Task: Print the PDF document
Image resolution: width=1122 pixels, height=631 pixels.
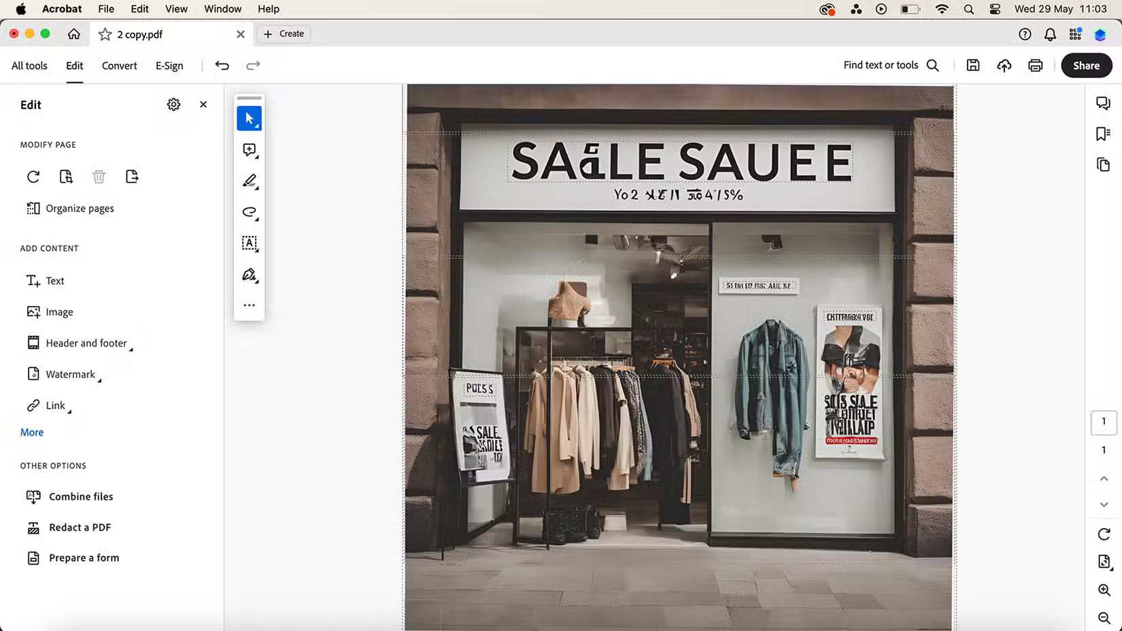Action: click(1035, 65)
